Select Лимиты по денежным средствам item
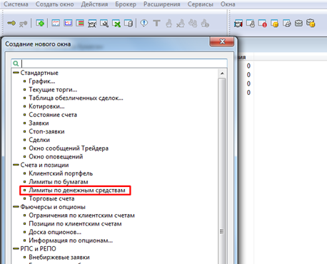 tap(77, 191)
